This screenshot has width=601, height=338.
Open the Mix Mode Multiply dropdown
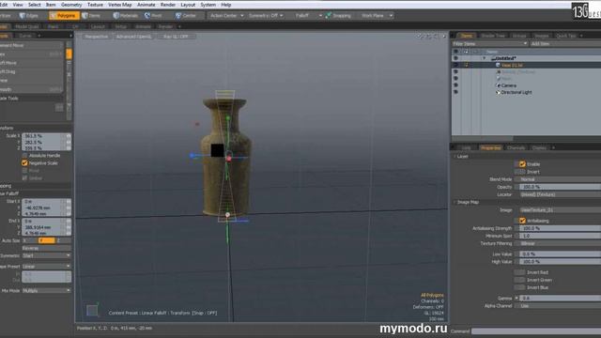click(x=46, y=291)
